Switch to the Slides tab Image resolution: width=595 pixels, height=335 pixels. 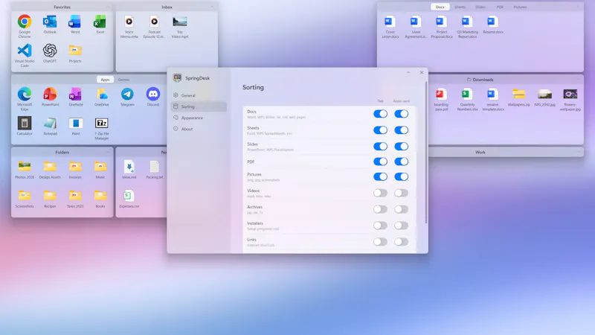480,7
